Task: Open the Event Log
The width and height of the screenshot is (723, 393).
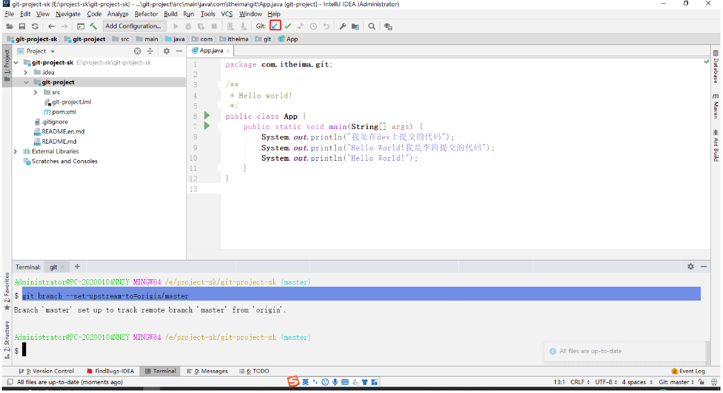Action: click(x=688, y=371)
